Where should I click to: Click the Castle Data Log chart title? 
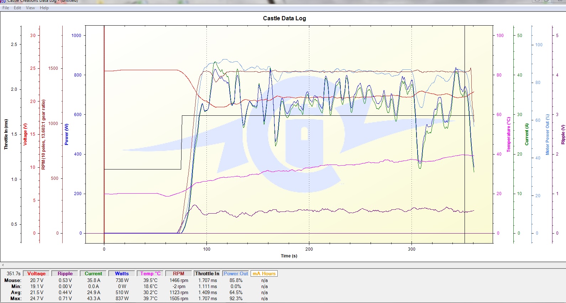284,18
